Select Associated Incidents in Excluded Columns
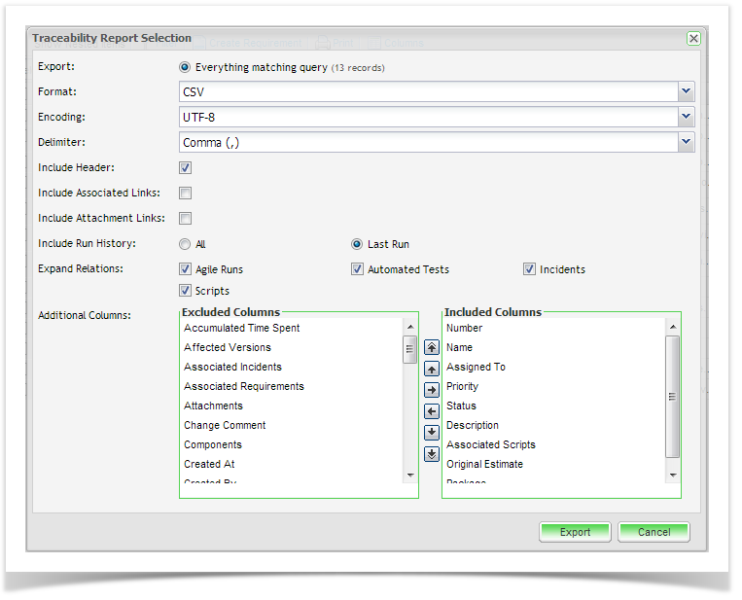This screenshot has width=742, height=600. 232,367
